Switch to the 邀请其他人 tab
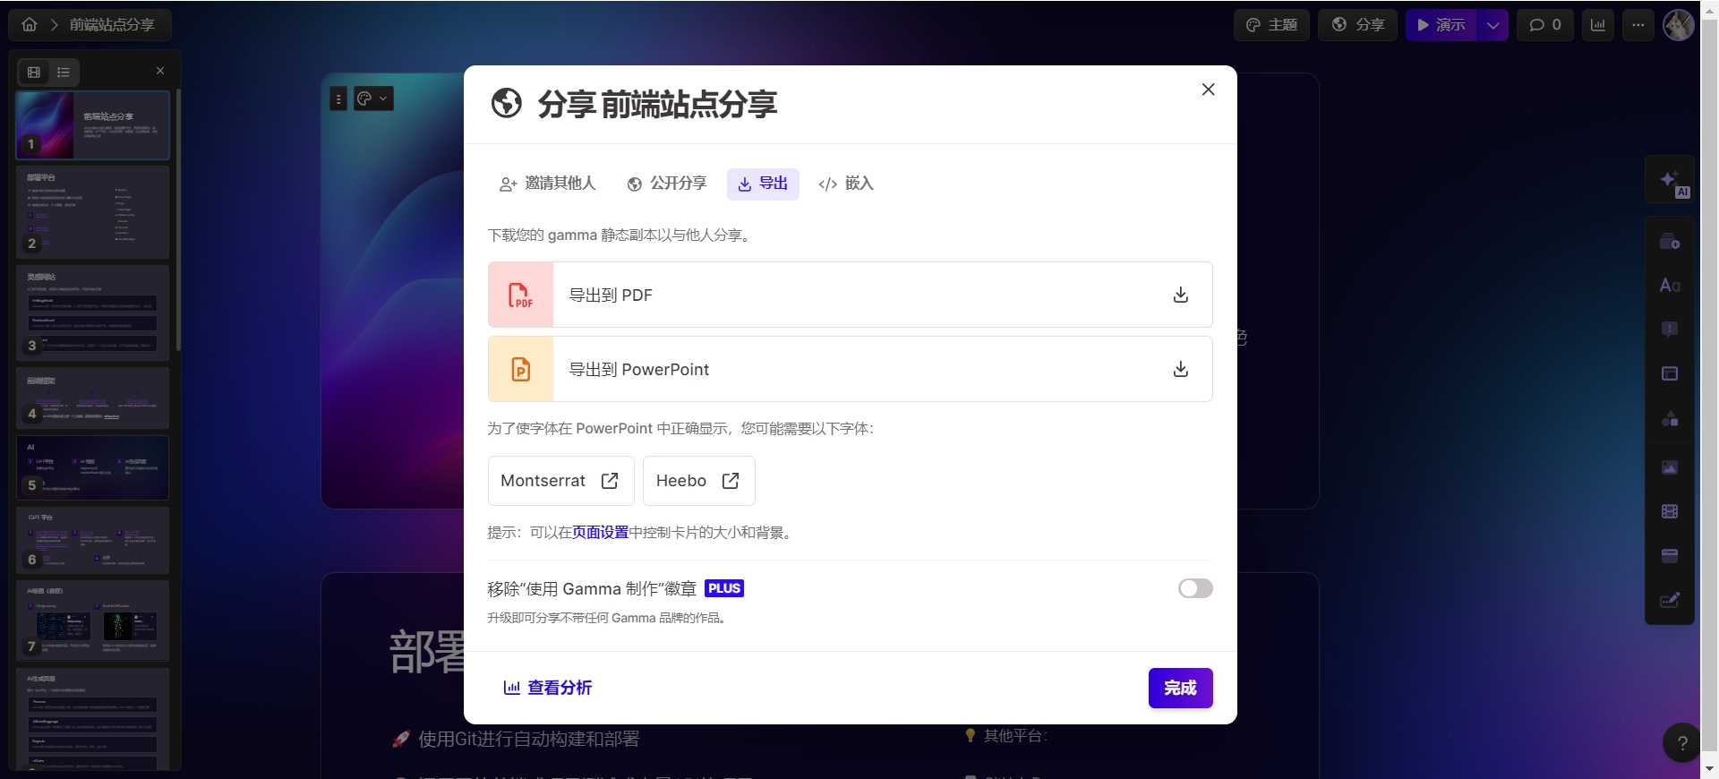Viewport: 1719px width, 779px height. (x=547, y=184)
